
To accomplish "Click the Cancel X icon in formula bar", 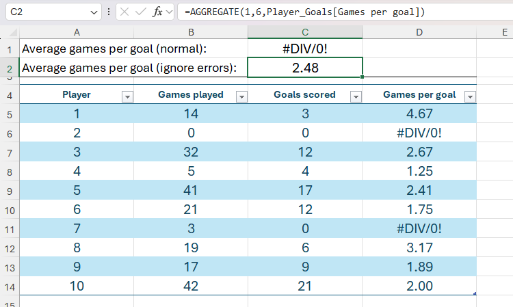I will (x=126, y=12).
